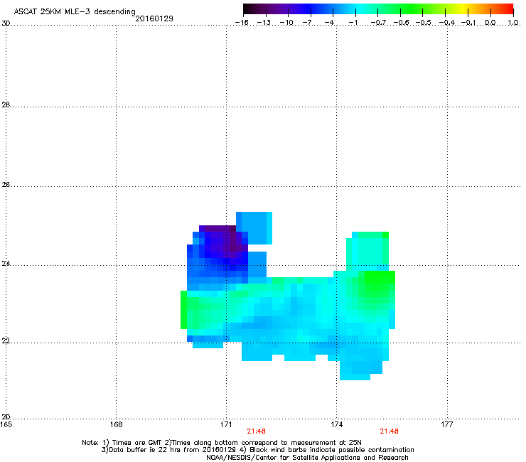526x462 pixels.
Task: Click the '-0.5' colorbar label
Action: click(x=424, y=23)
